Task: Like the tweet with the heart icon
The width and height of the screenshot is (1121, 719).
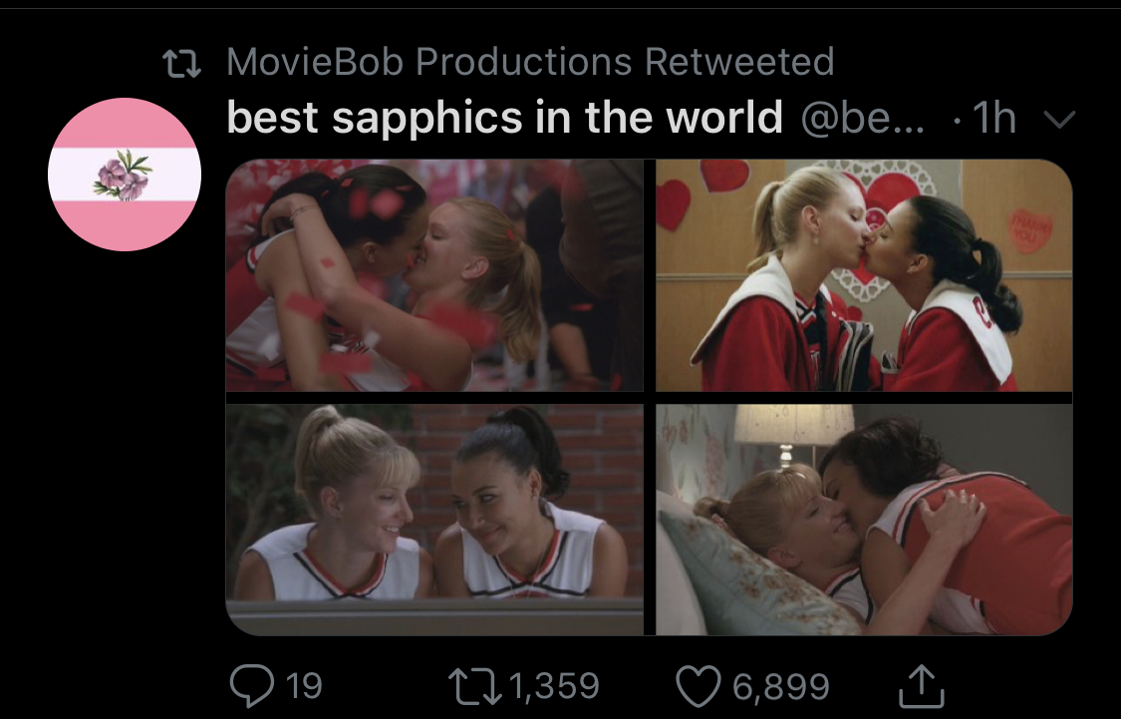Action: pos(698,686)
